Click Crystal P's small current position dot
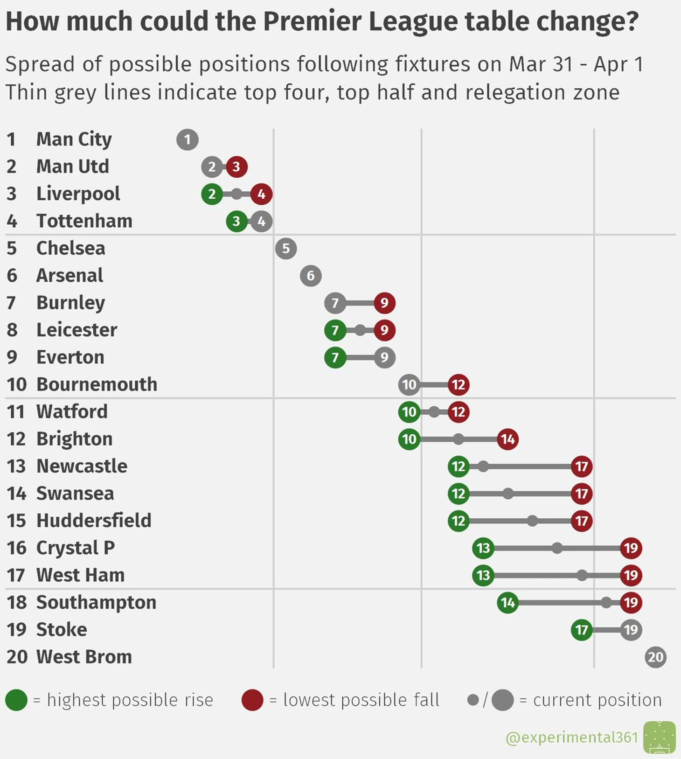Screen dimensions: 681x759 (x=557, y=548)
